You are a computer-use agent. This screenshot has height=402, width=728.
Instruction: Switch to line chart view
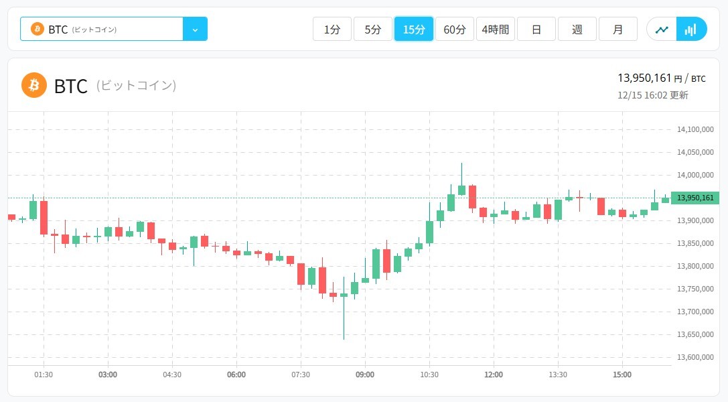tap(662, 29)
